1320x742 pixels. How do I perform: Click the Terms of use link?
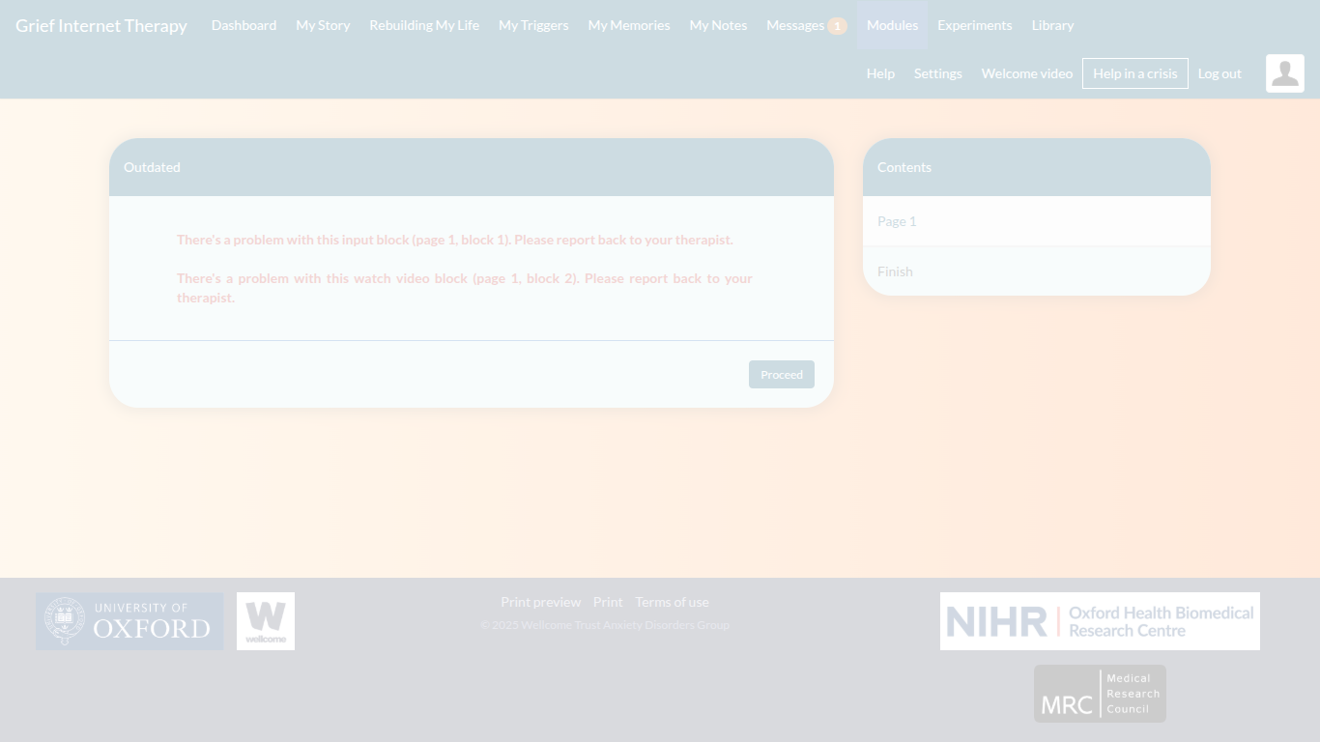(x=672, y=602)
